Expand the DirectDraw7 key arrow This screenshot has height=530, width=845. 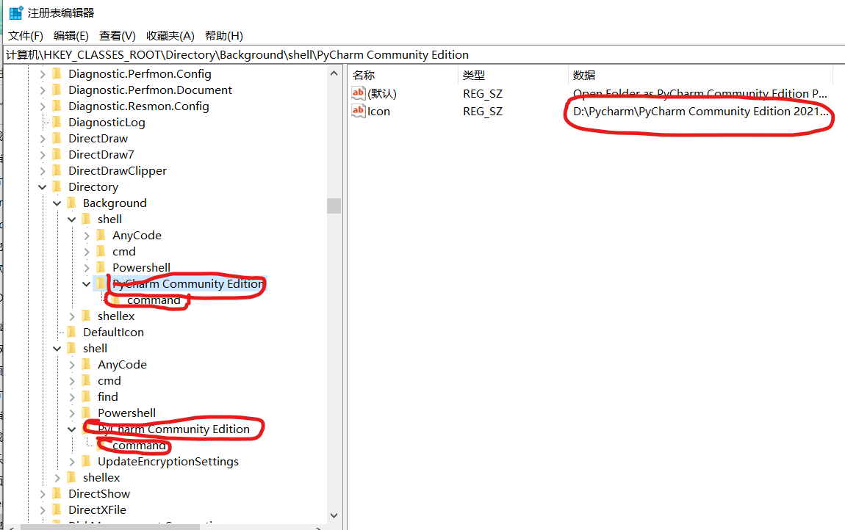[x=43, y=155]
